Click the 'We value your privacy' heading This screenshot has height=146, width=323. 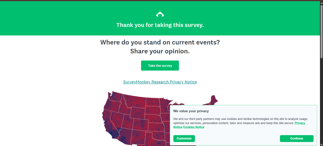click(x=191, y=111)
